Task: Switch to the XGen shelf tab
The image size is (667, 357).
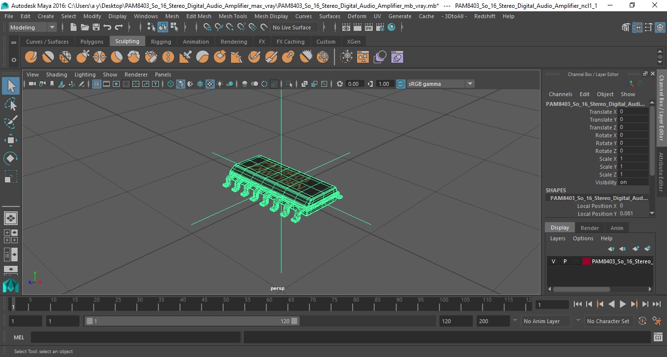Action: click(x=353, y=42)
